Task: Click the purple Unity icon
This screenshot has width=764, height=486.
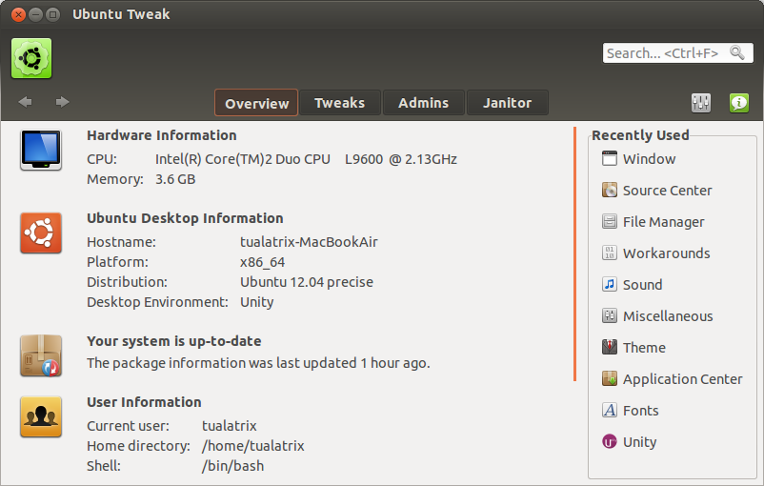Action: point(610,441)
